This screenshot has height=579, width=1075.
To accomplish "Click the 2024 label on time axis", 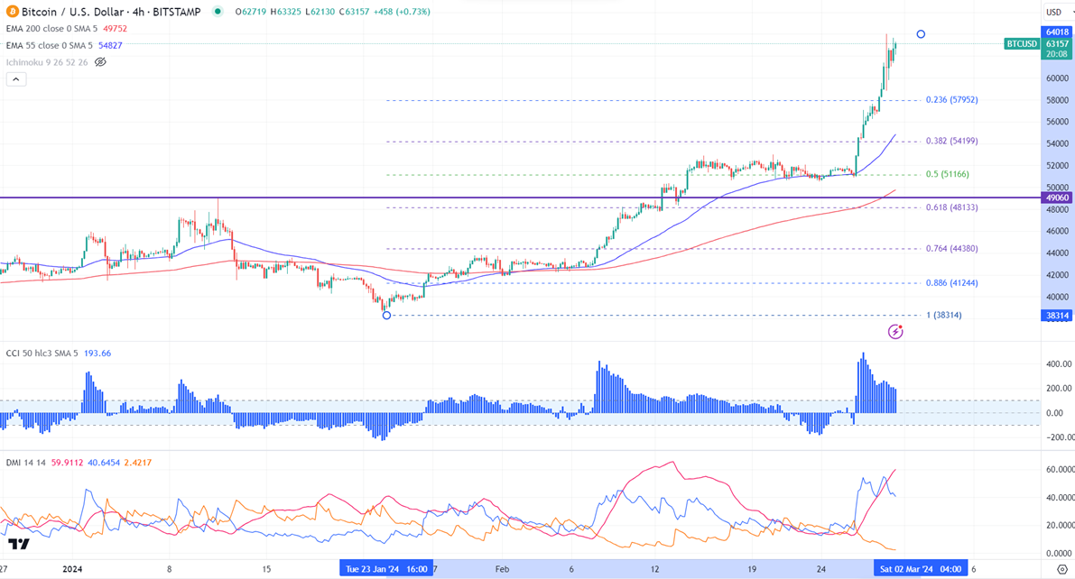I will pyautogui.click(x=72, y=569).
